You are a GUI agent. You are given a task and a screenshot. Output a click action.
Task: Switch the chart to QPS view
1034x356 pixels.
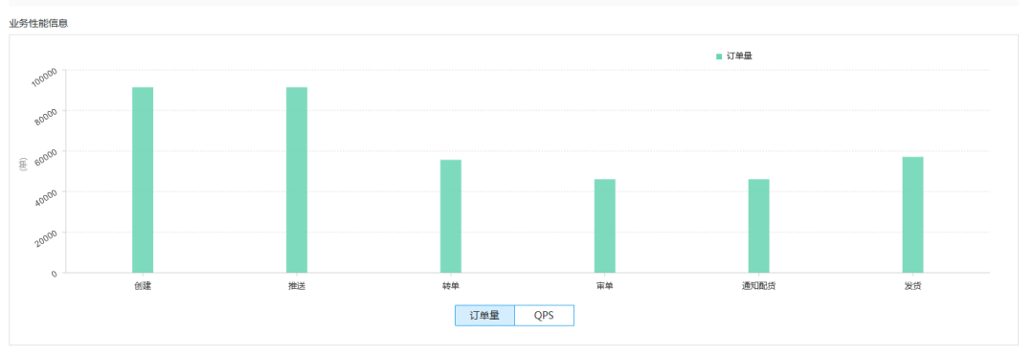(544, 316)
